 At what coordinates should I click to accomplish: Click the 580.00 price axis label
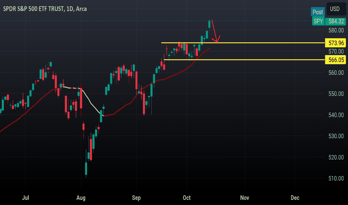336,30
